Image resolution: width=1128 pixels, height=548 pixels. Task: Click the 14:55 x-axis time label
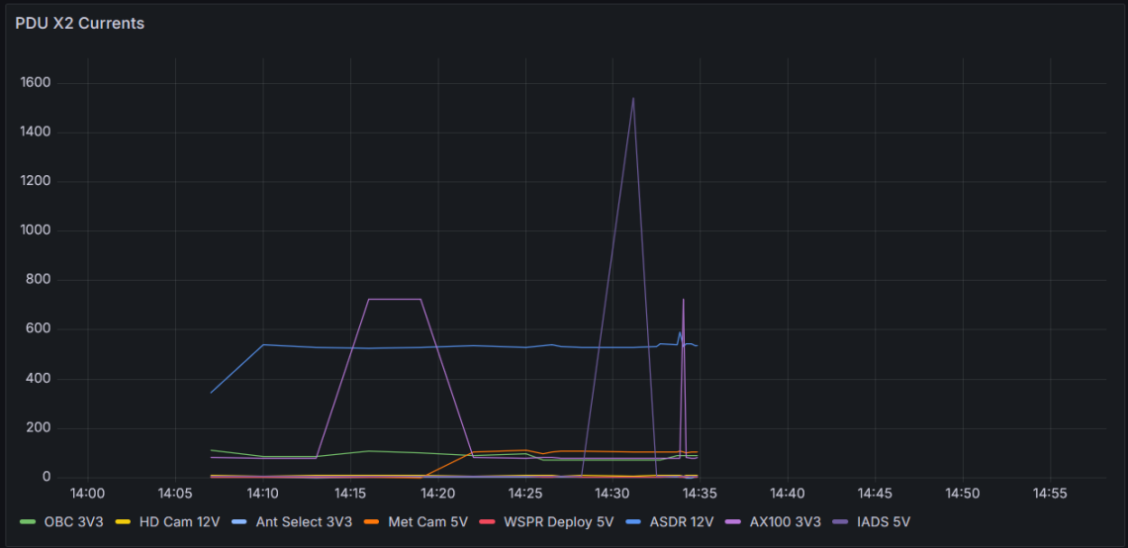[x=1050, y=495]
